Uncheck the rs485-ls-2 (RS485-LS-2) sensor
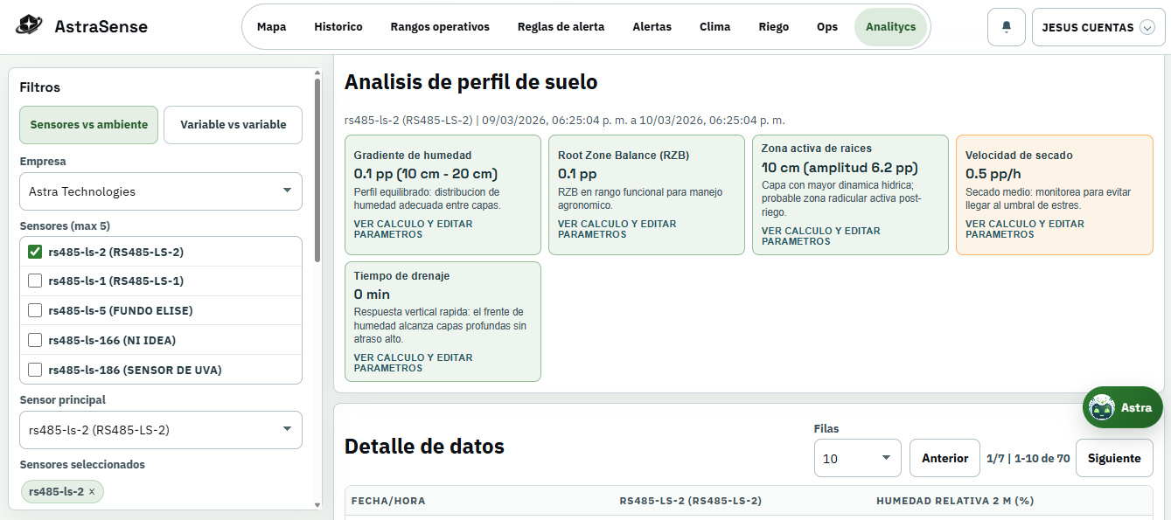The height and width of the screenshot is (520, 1171). pyautogui.click(x=34, y=252)
